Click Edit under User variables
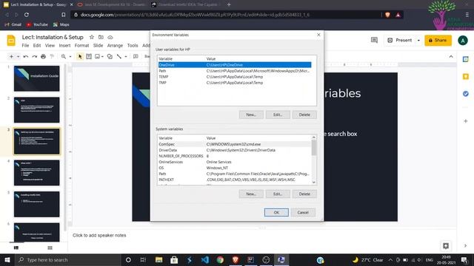Screen dimensions: 474x266 coord(278,115)
